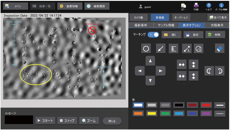Open 装置情報 from the top bar
The height and width of the screenshot is (130, 230).
tap(69, 6)
